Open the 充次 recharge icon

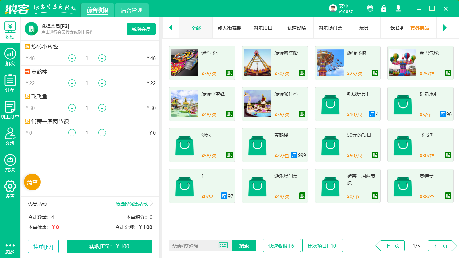[10, 161]
